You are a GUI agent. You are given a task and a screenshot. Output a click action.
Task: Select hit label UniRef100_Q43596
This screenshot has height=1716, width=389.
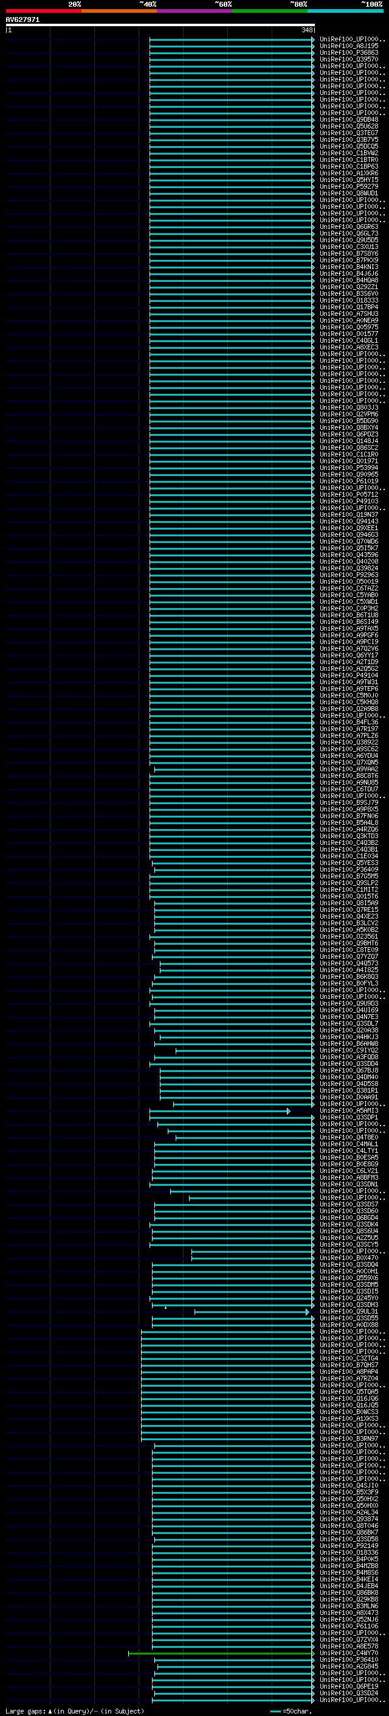tap(349, 555)
